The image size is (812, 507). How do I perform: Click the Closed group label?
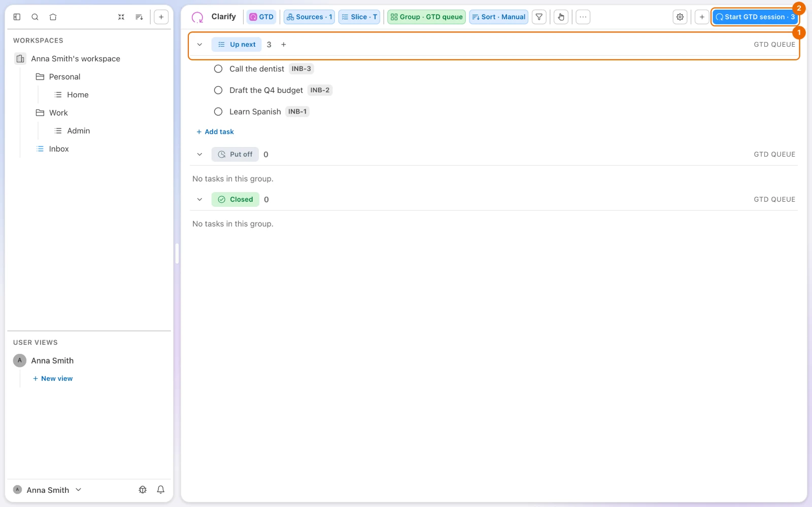(235, 199)
